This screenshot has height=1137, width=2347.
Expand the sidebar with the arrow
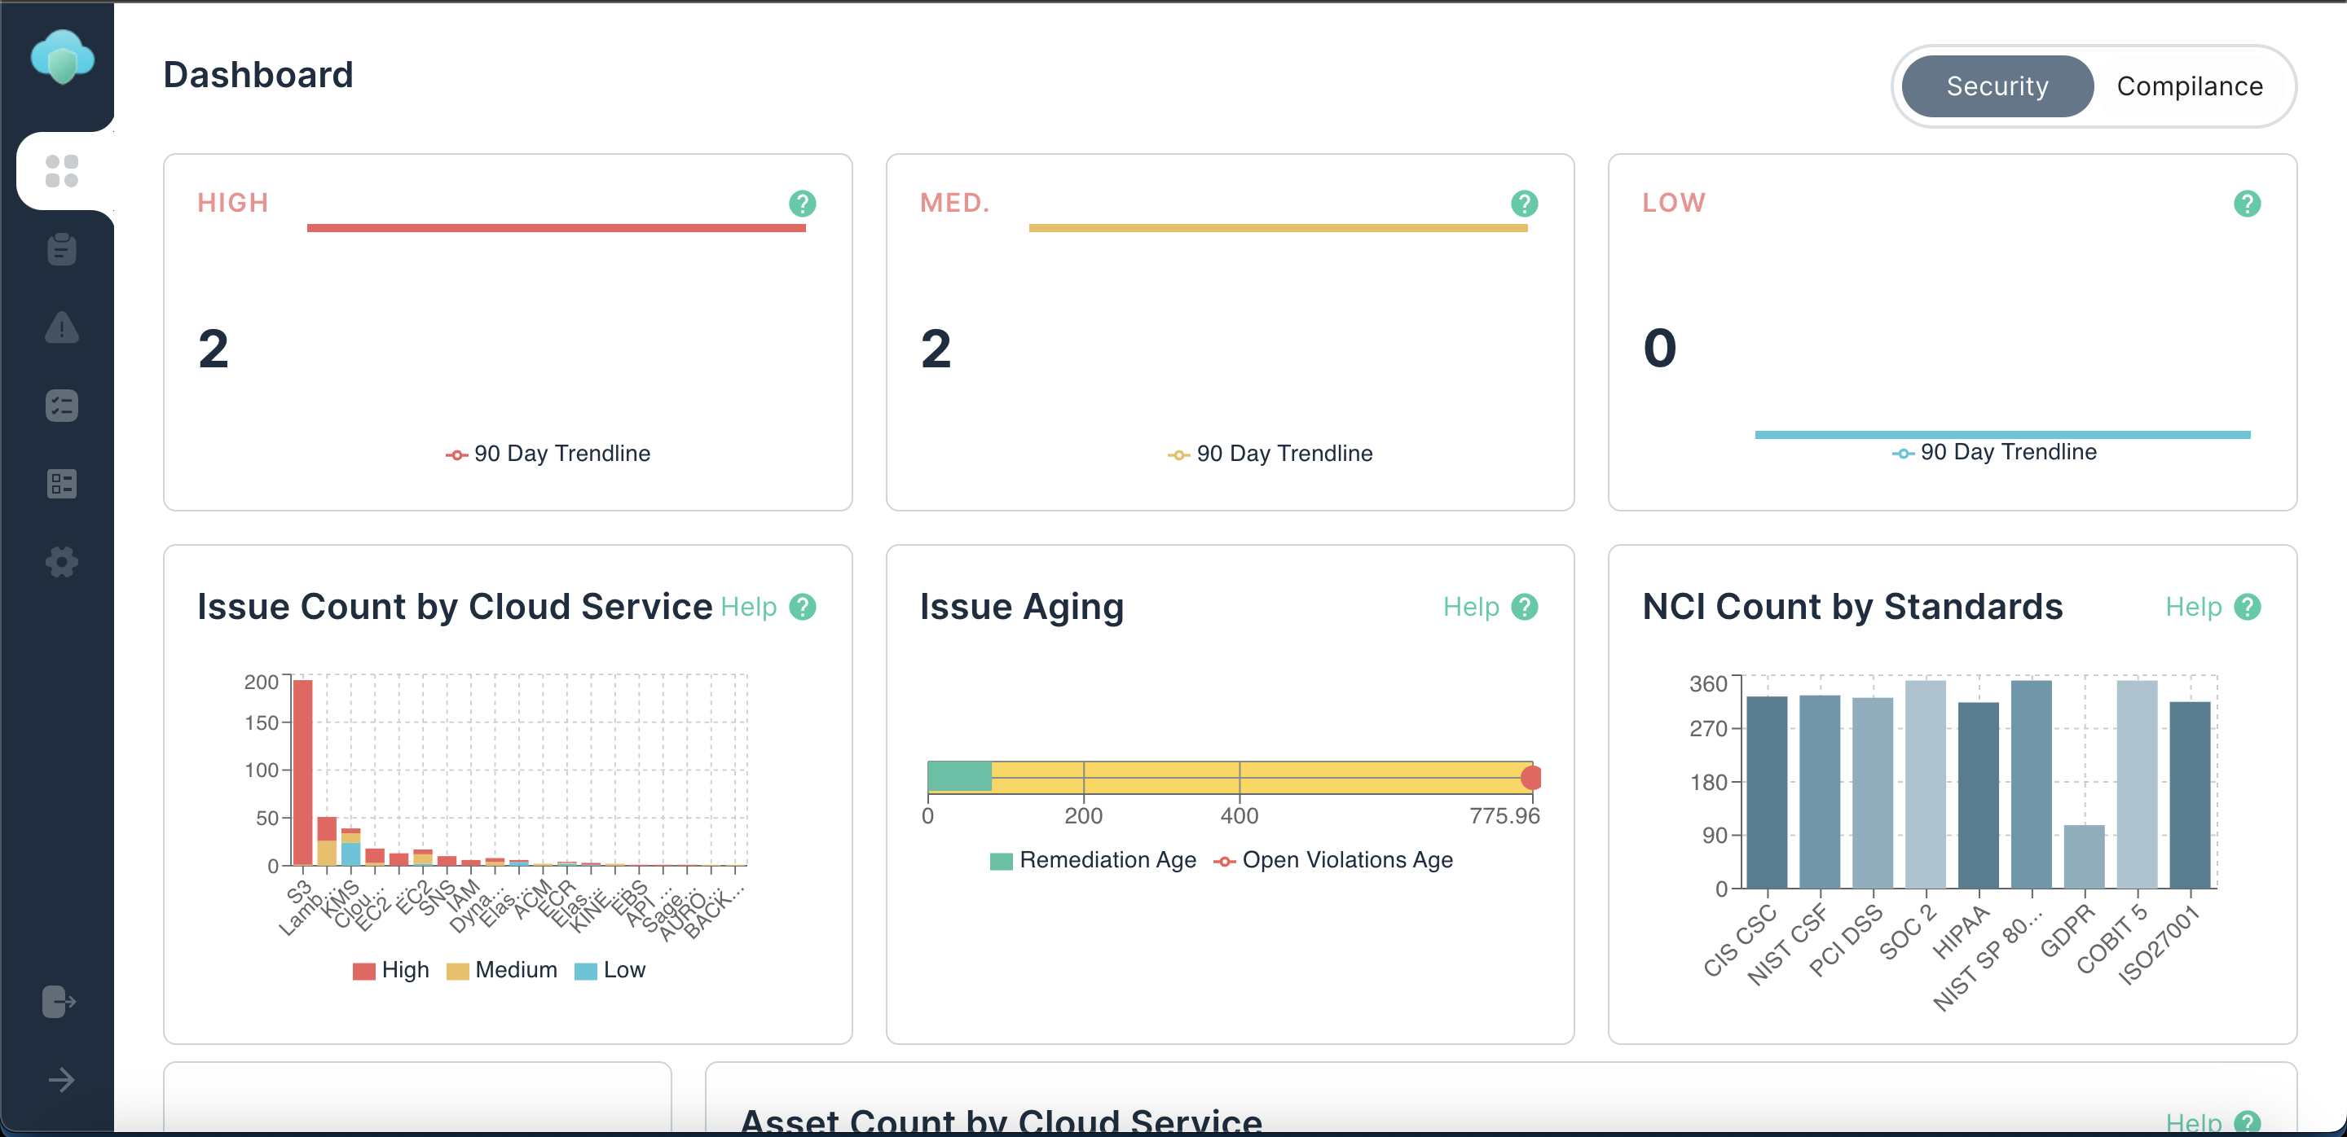pos(61,1080)
